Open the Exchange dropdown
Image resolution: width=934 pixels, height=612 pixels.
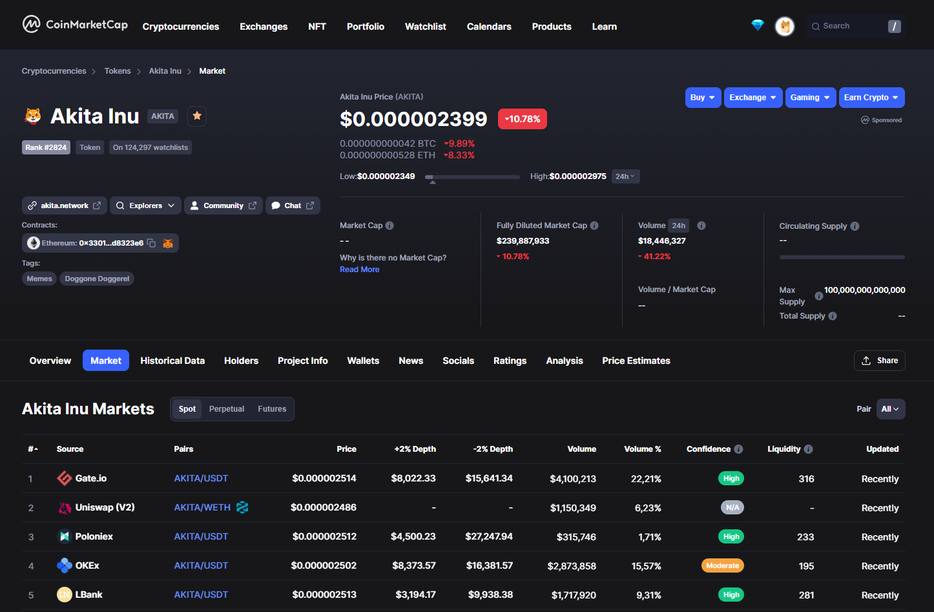click(753, 98)
